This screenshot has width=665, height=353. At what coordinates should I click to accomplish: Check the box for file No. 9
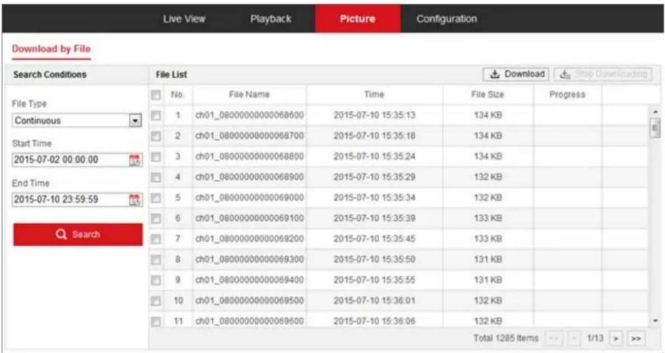156,280
